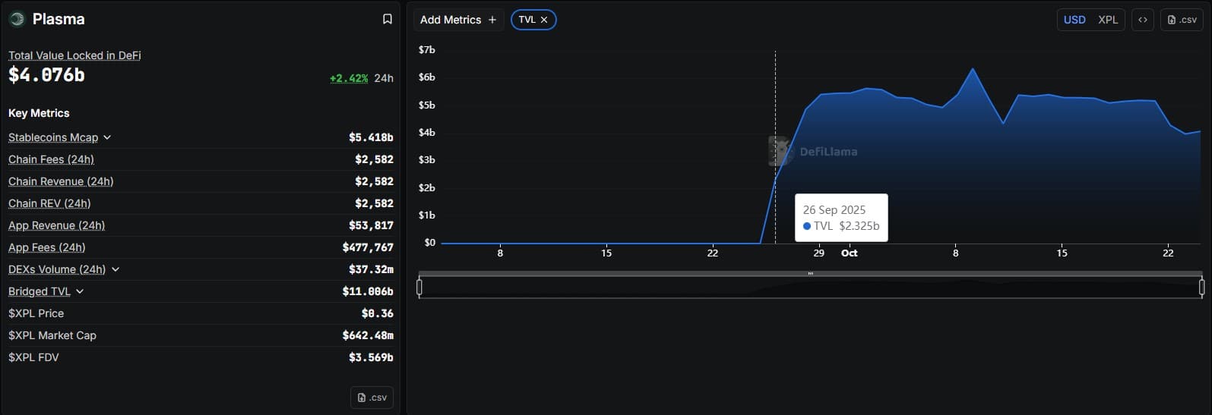This screenshot has height=415, width=1212.
Task: Click the TVL peak on the chart
Action: [972, 69]
